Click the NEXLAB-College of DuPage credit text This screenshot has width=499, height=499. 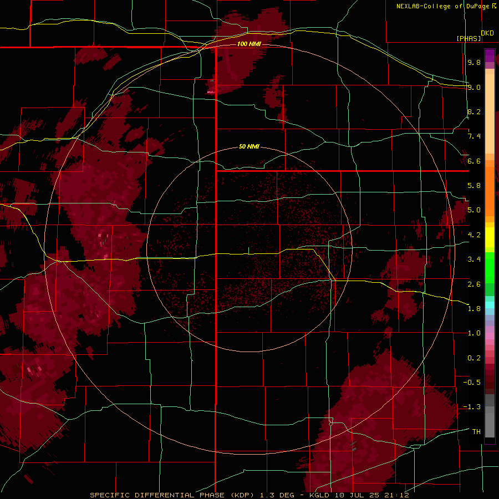click(443, 6)
